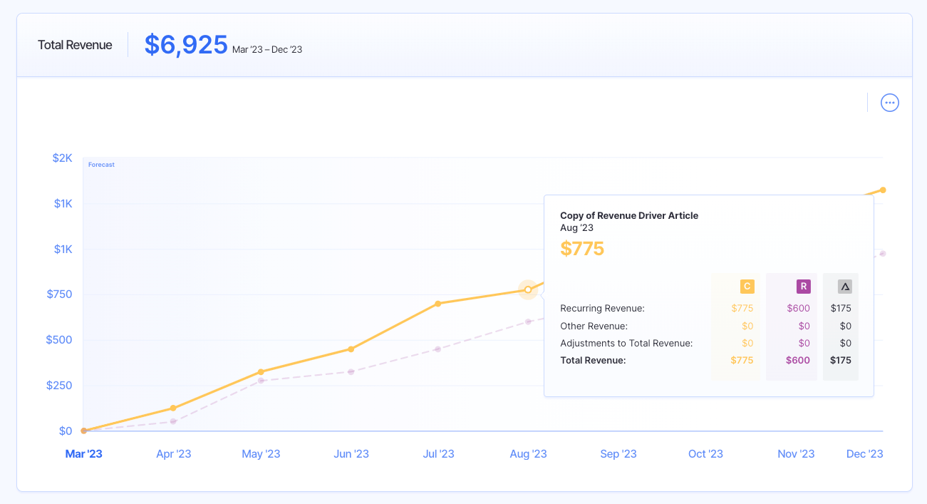927x504 pixels.
Task: Click the tooltip title Copy of Revenue Driver Article
Action: click(629, 215)
